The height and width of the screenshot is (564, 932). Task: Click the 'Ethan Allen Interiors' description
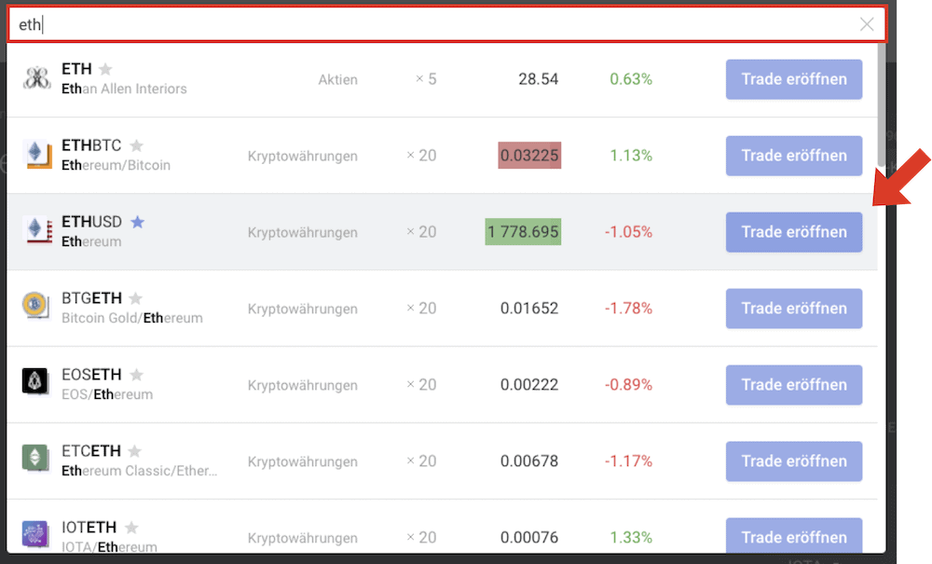pos(124,89)
